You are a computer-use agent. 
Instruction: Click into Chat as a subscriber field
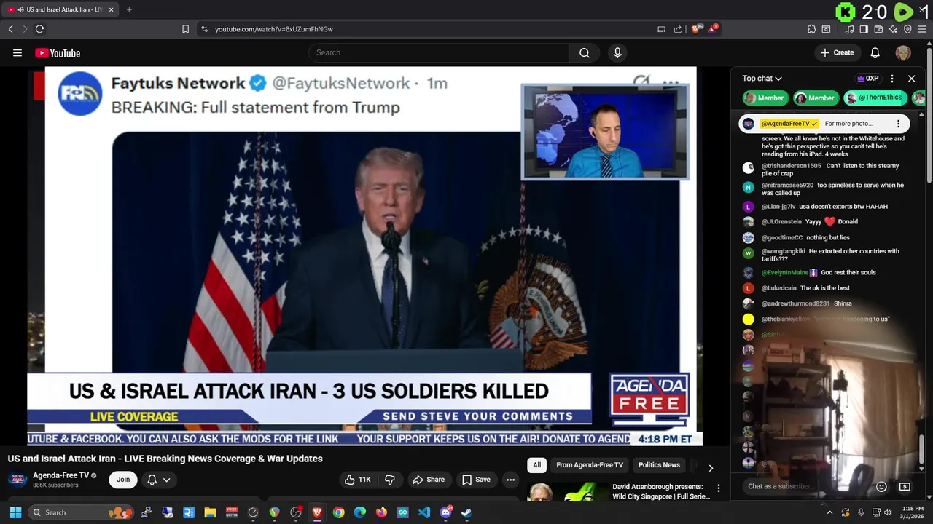tap(805, 486)
